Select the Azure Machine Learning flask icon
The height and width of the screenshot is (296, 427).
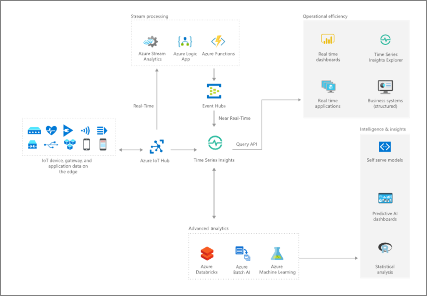pyautogui.click(x=277, y=254)
